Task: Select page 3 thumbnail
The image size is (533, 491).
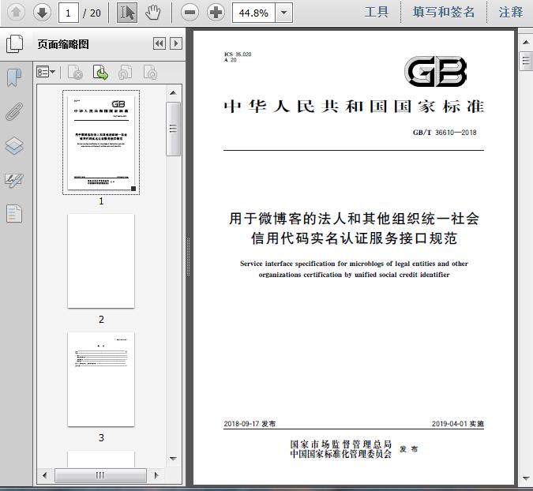Action: tap(101, 379)
